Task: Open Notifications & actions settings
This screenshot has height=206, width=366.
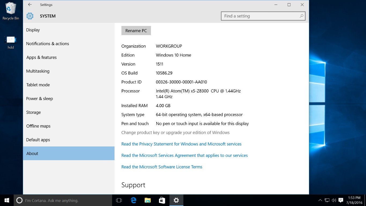Action: pos(69,43)
